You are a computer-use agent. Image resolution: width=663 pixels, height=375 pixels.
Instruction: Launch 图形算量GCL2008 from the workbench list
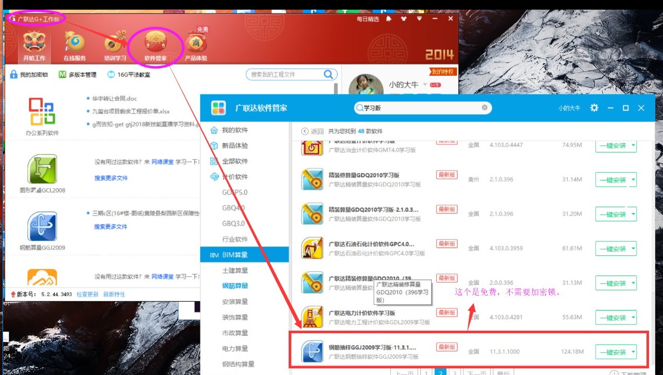(42, 169)
